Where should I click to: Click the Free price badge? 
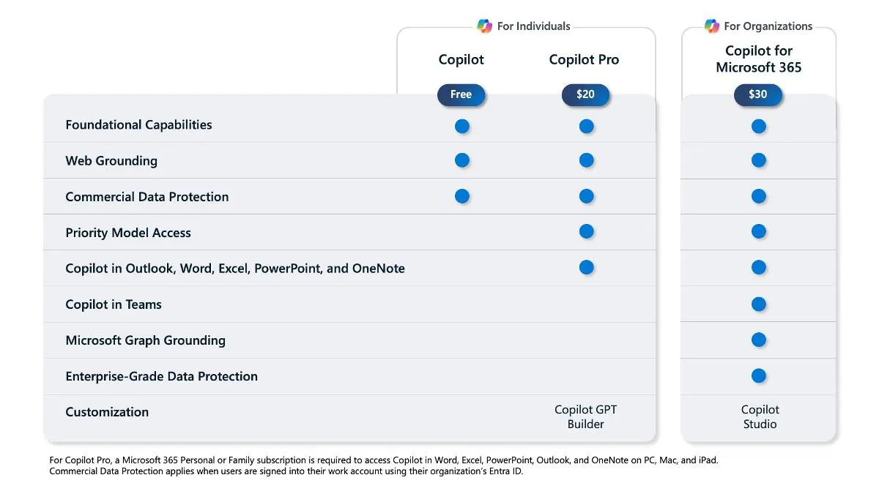461,94
